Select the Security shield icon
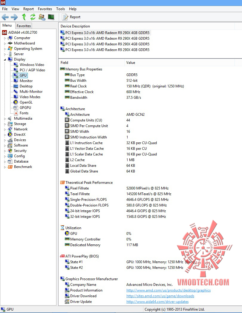Screen dimensions: 242x313 point(10,151)
